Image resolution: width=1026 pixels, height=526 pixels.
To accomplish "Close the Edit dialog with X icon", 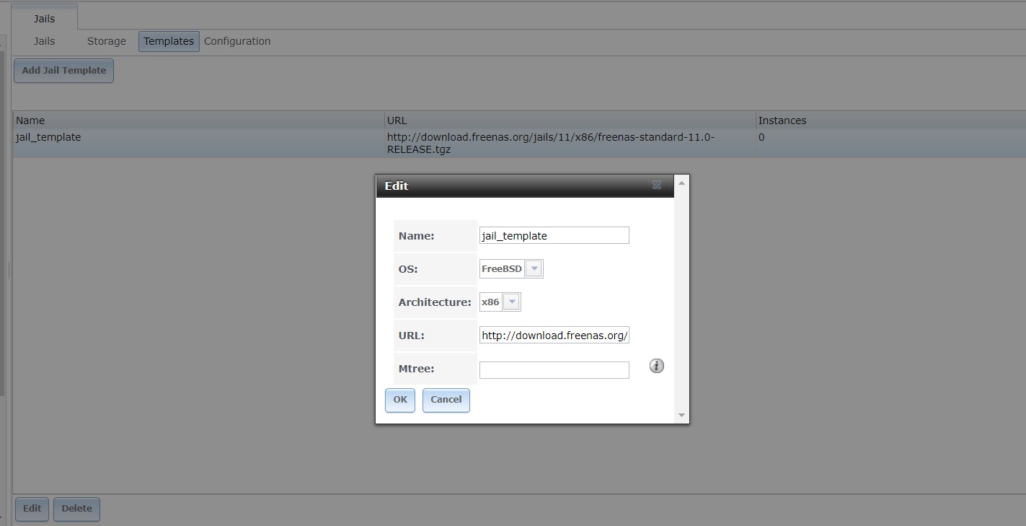I will pyautogui.click(x=656, y=185).
